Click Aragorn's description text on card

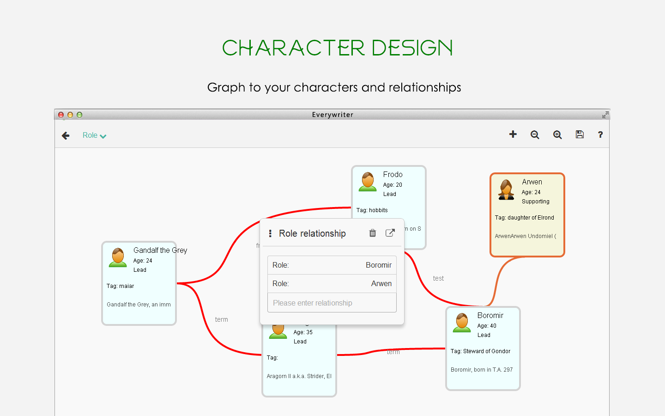(299, 376)
